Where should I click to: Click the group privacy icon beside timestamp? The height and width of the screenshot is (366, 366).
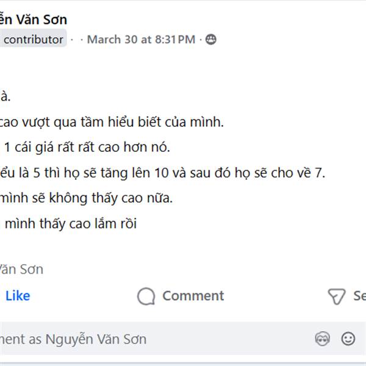(x=210, y=40)
